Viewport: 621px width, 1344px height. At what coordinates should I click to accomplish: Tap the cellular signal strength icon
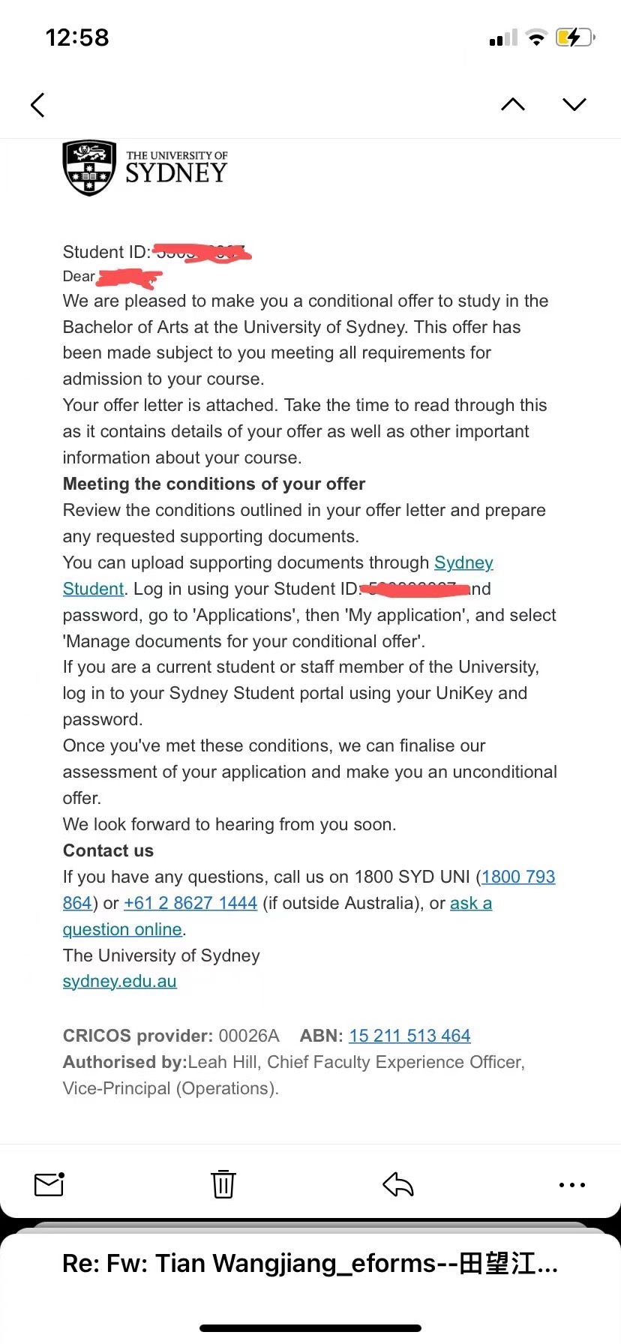click(x=503, y=38)
